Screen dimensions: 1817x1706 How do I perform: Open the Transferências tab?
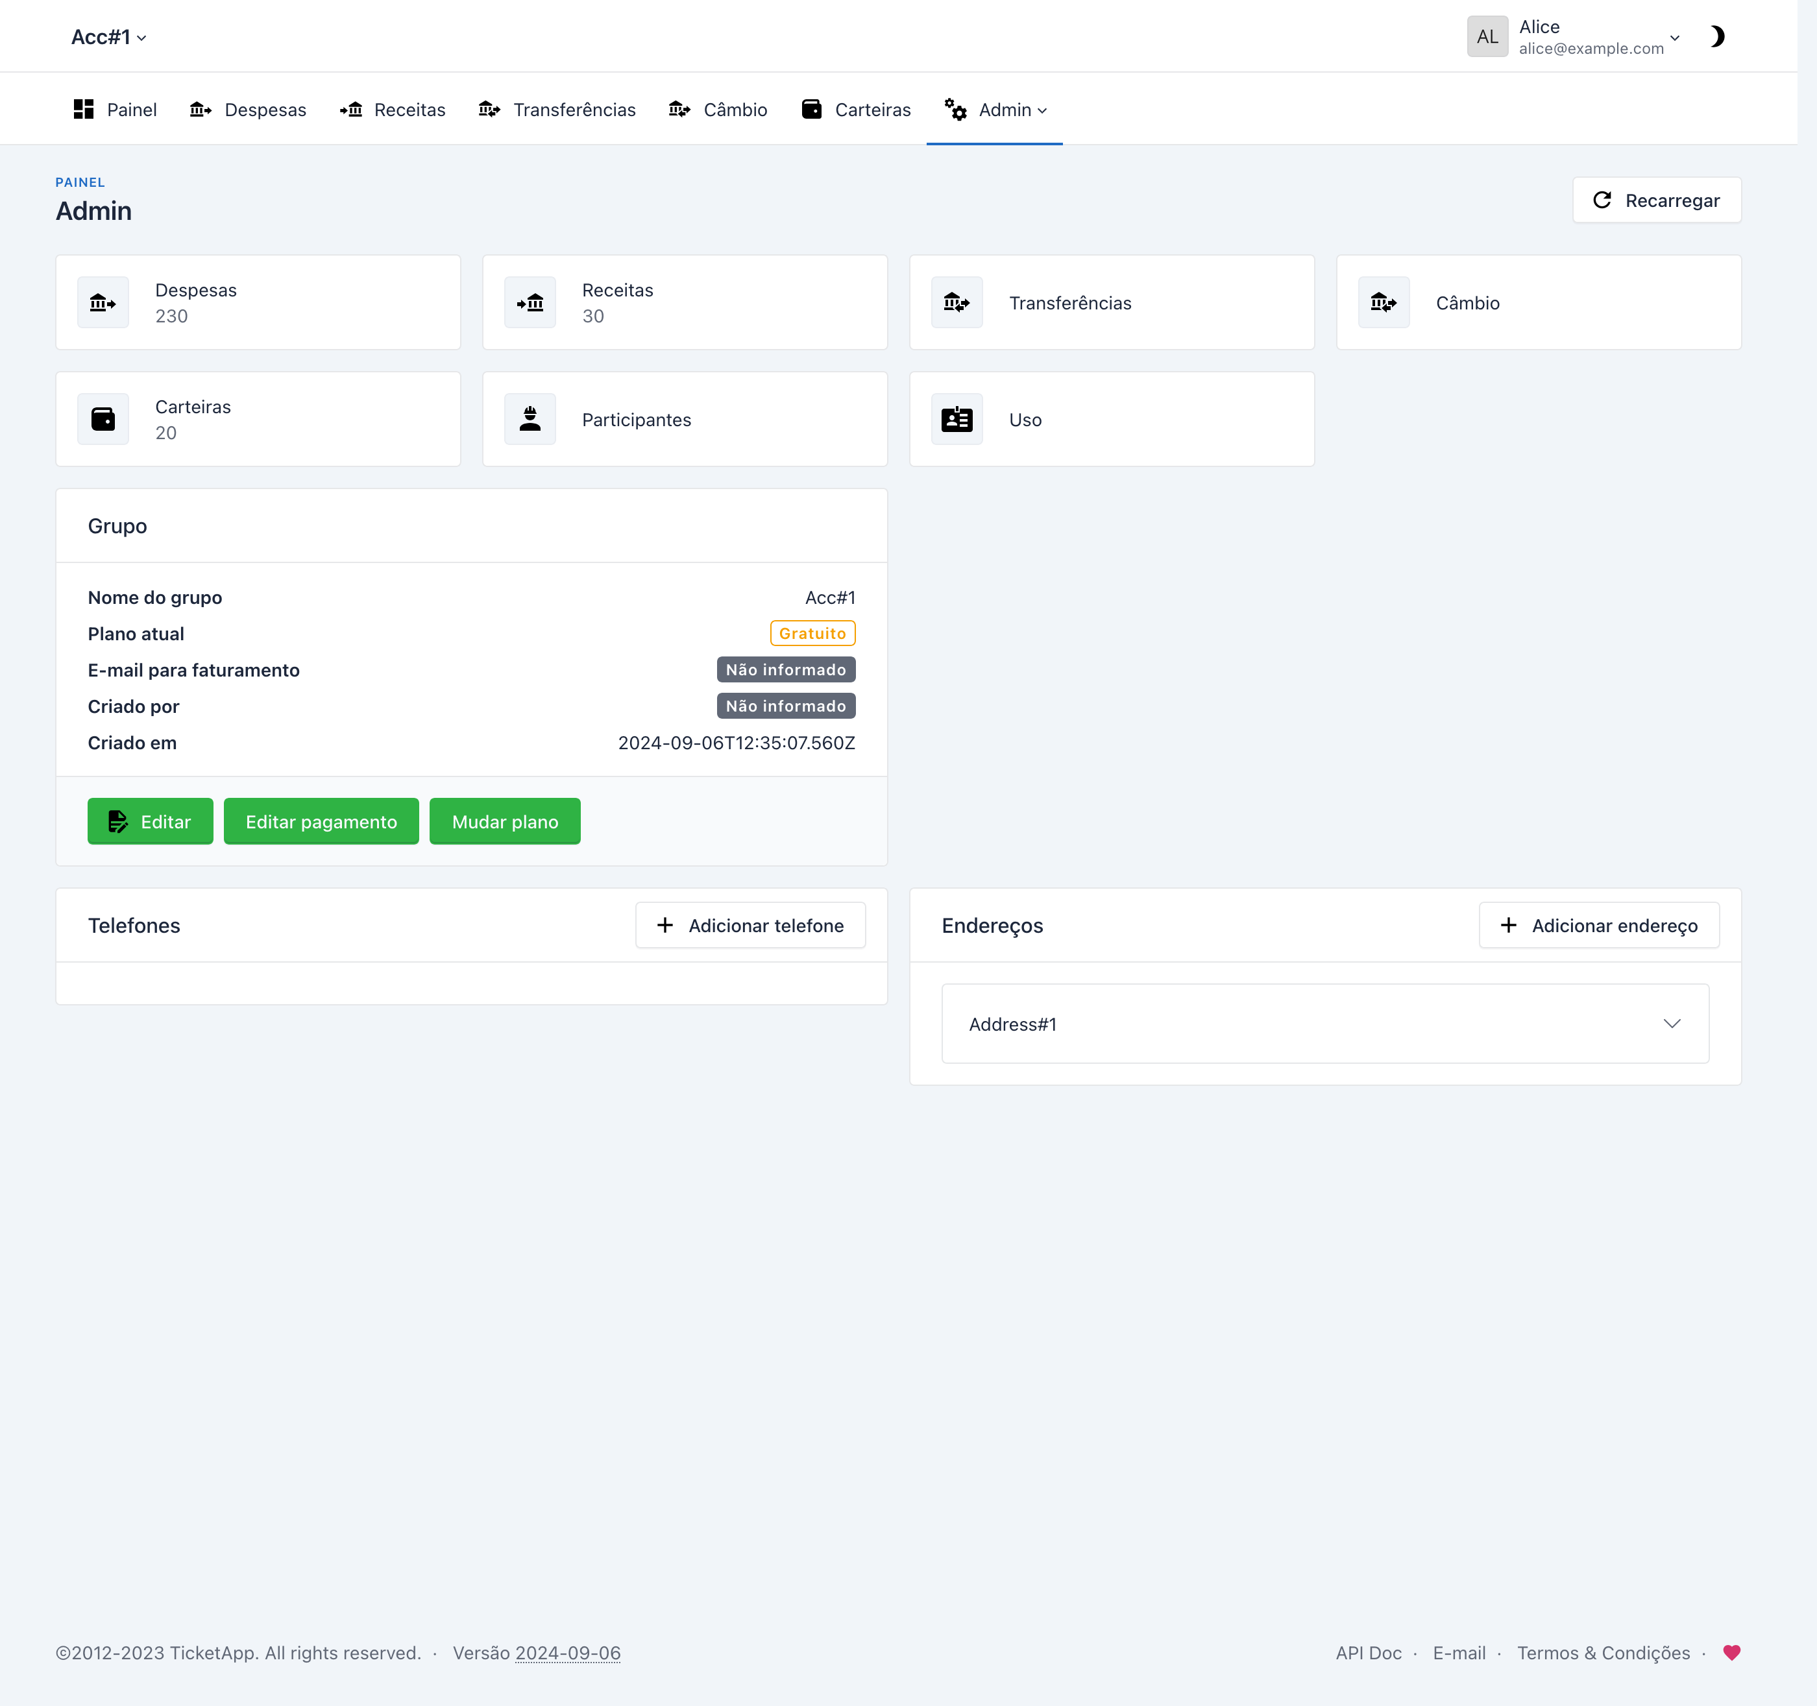tap(557, 110)
